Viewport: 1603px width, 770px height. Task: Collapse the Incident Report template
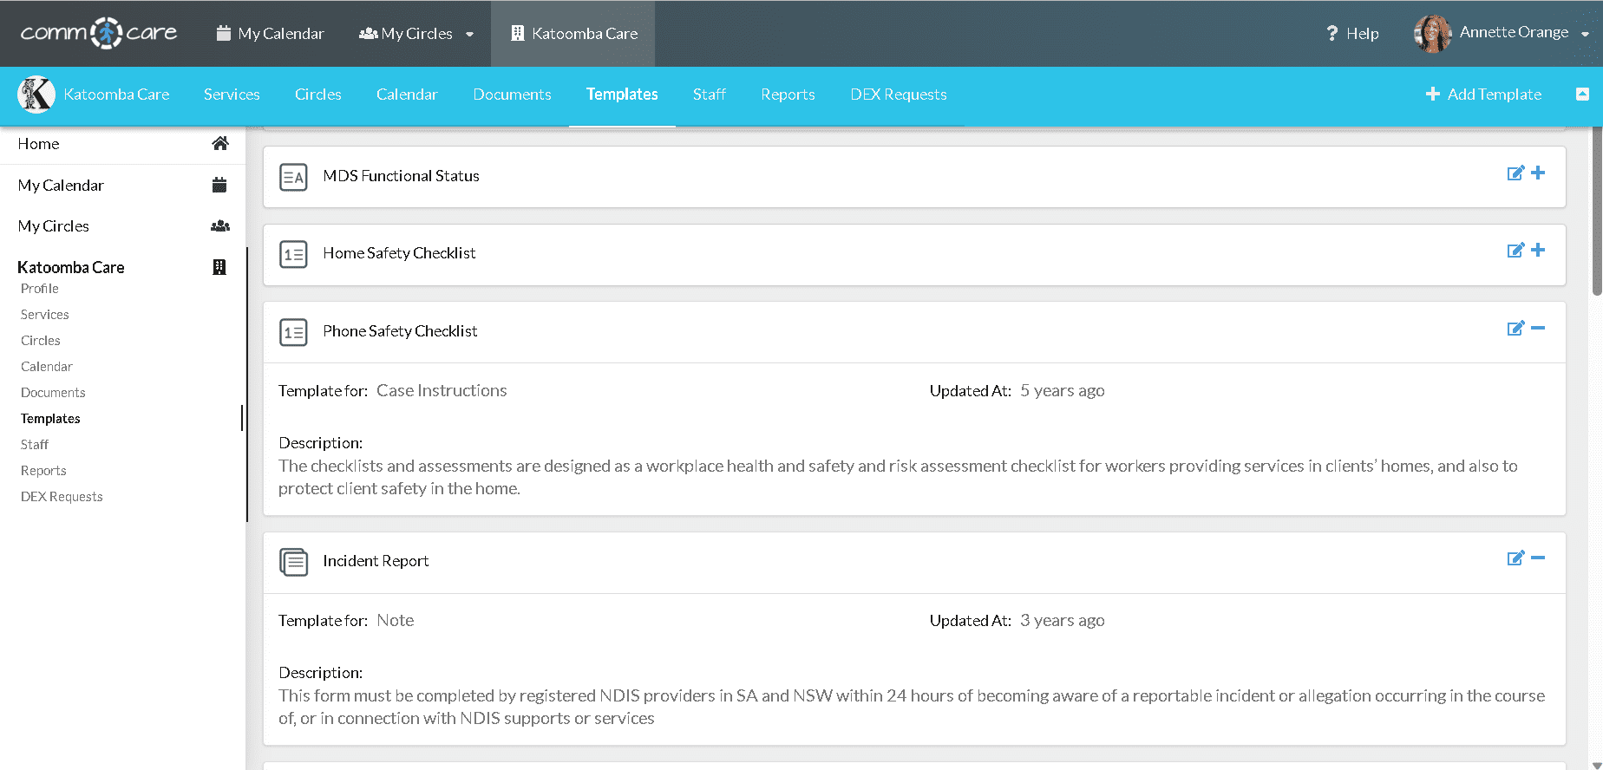[x=1538, y=558]
